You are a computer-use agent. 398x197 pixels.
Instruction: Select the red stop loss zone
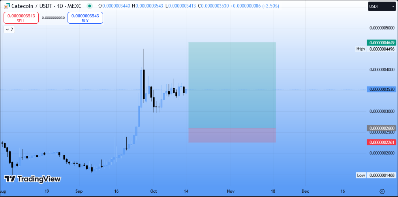232,135
